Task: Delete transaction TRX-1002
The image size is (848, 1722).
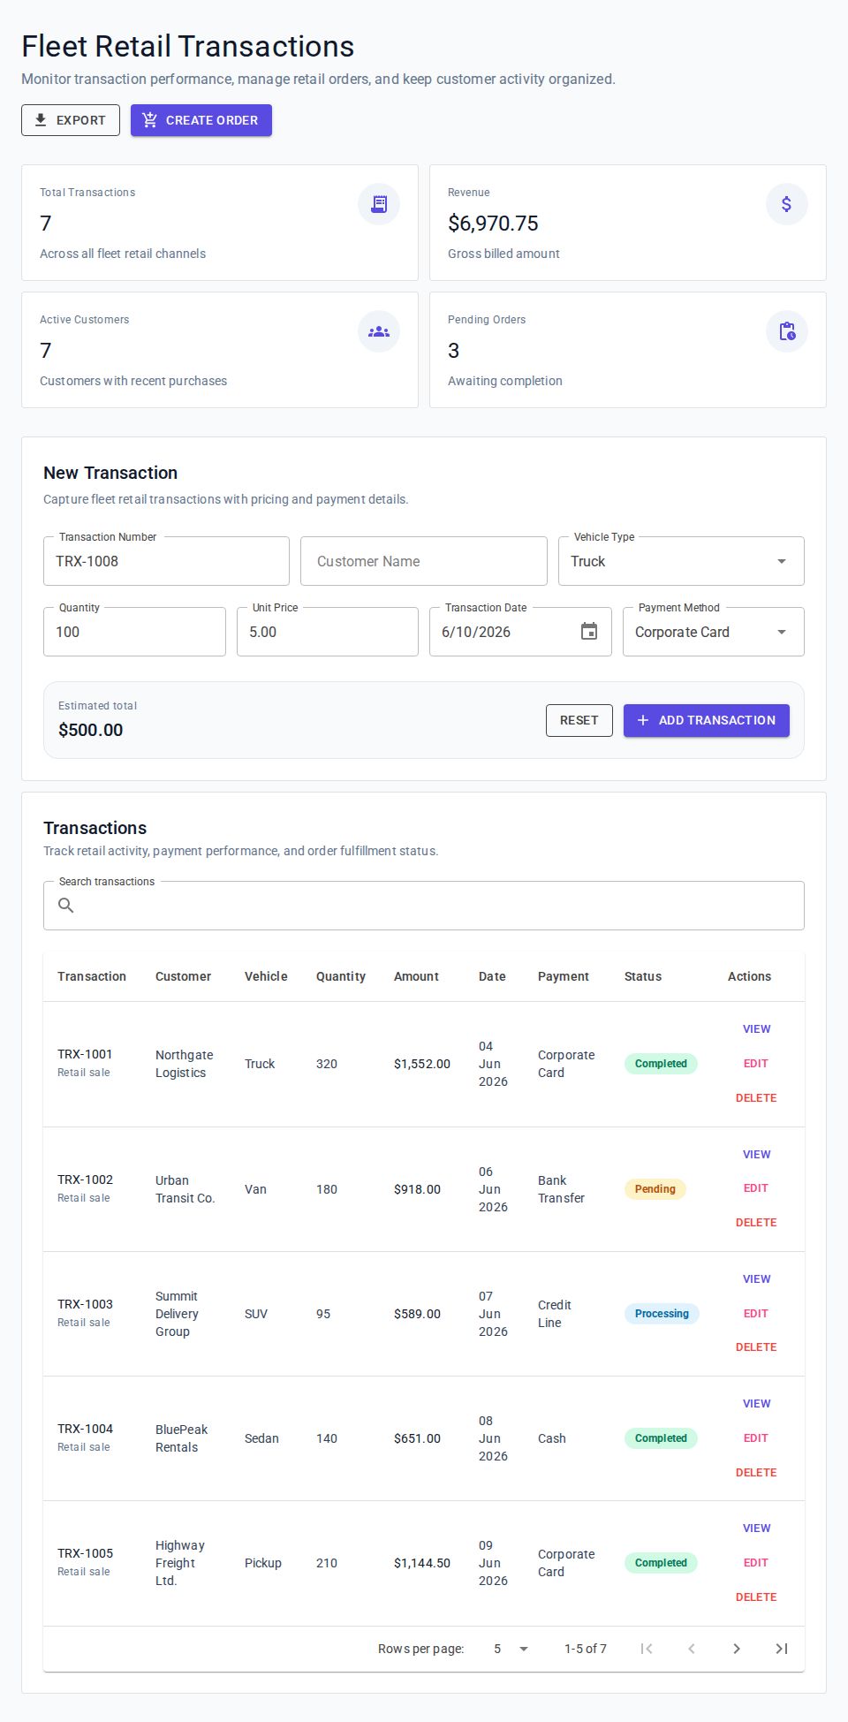Action: [x=756, y=1223]
